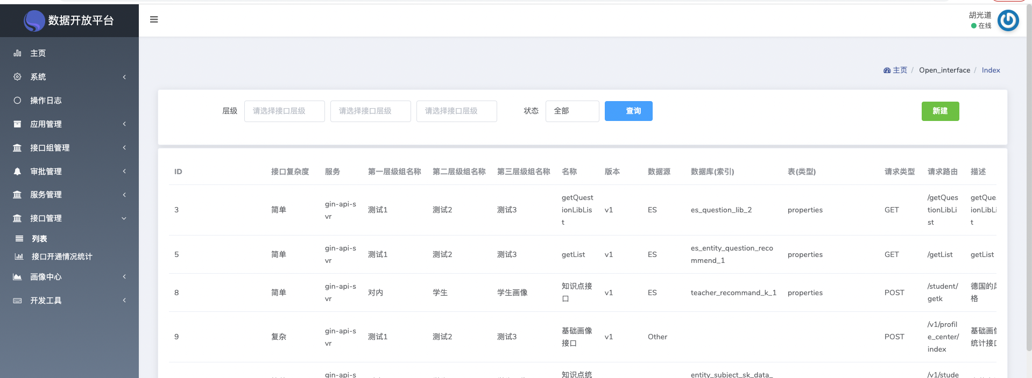1032x378 pixels.
Task: Click the 接口复杂度 column header
Action: 290,172
